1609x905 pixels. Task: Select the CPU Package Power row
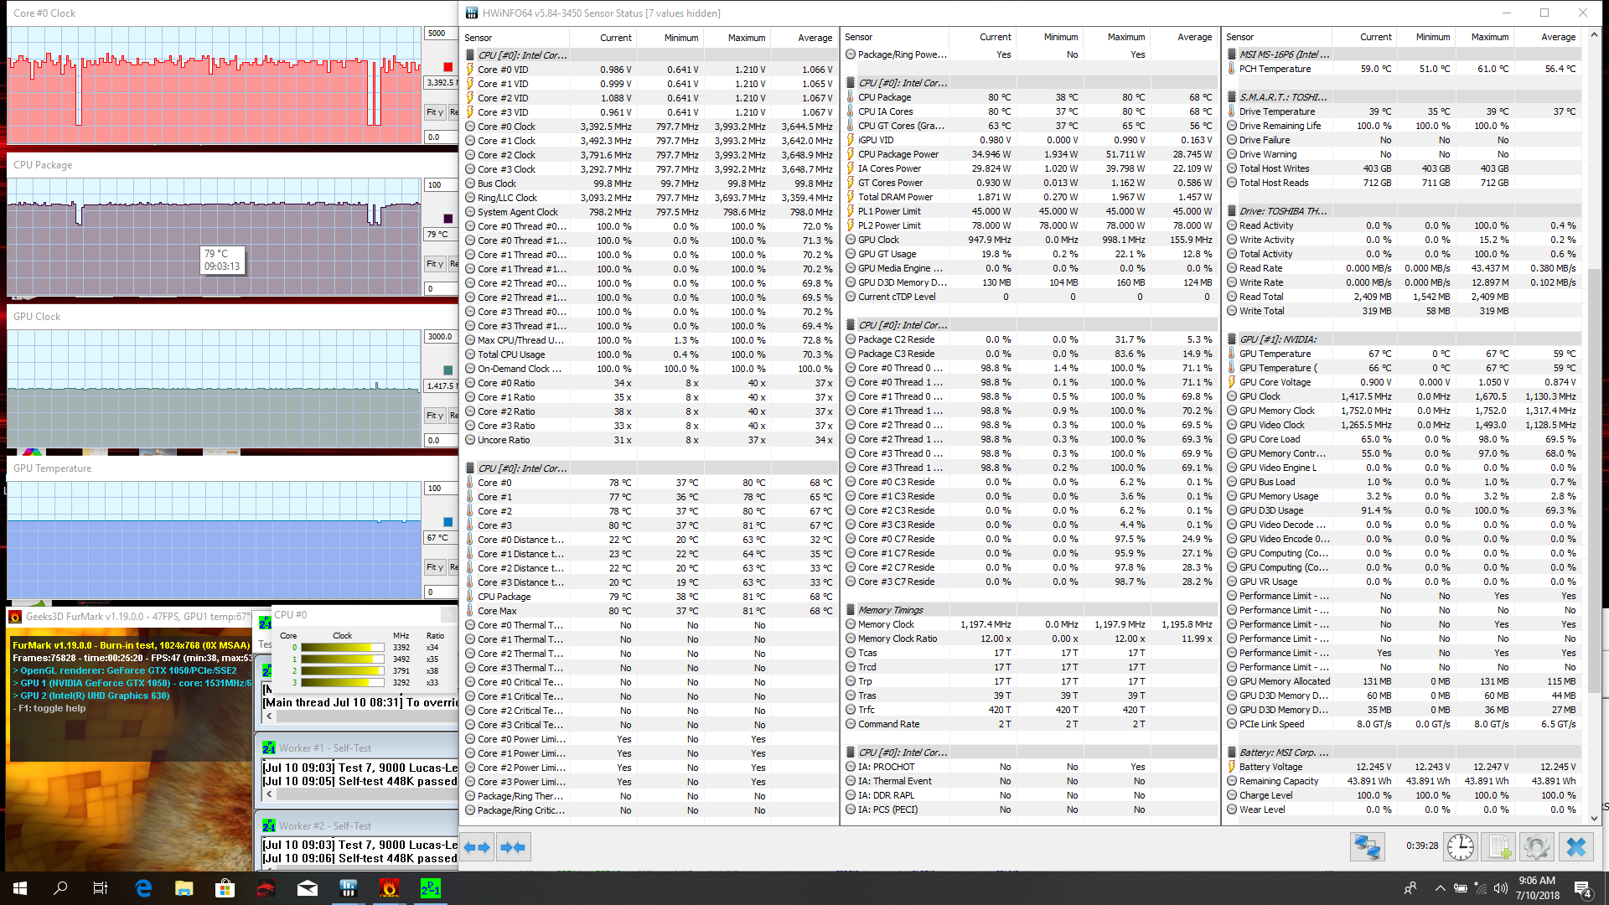[1031, 154]
